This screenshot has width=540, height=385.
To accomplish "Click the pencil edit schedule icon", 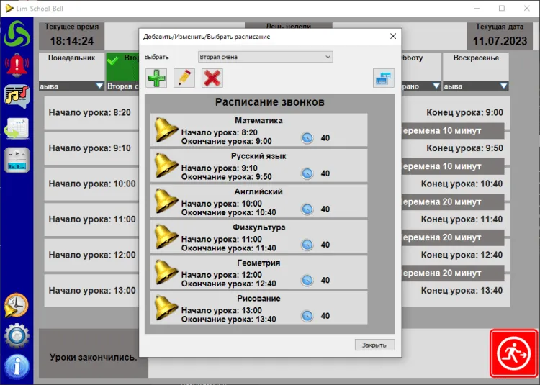I will coord(184,78).
